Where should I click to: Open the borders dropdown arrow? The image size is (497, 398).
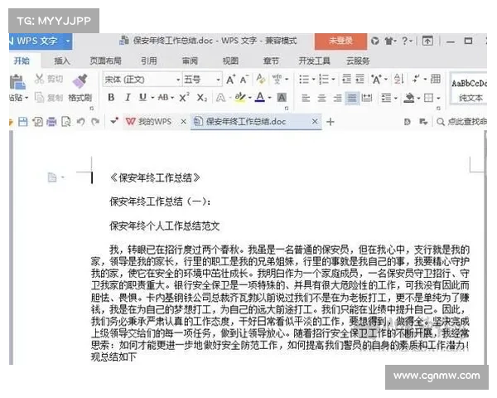[x=438, y=98]
